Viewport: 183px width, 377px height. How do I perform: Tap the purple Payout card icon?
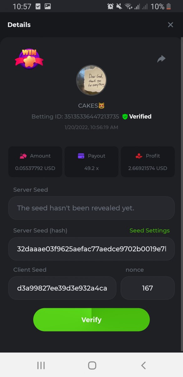click(81, 156)
